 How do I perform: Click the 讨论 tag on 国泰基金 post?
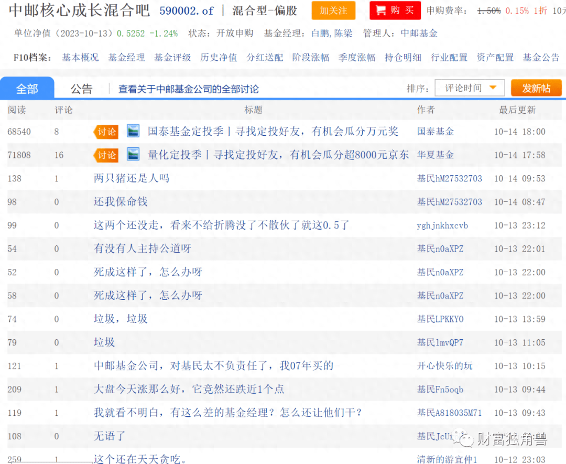click(106, 132)
